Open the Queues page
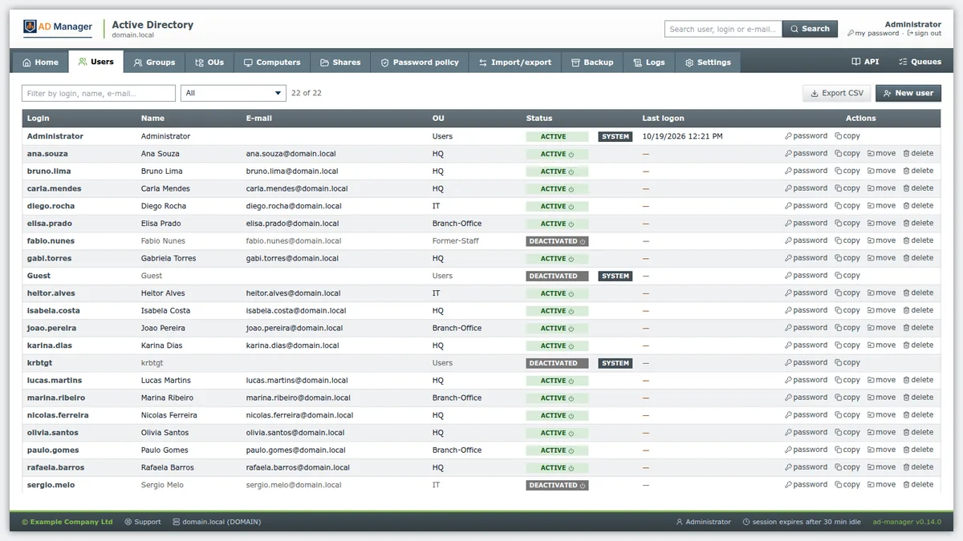This screenshot has height=541, width=963. (920, 62)
